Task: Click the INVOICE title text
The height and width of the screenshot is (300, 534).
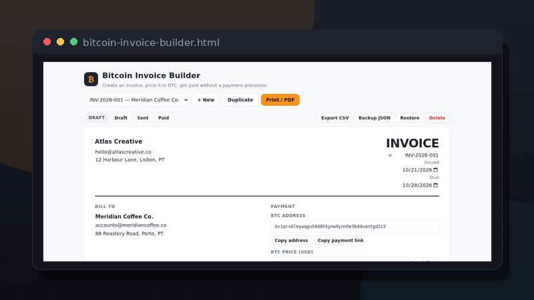Action: click(x=412, y=143)
